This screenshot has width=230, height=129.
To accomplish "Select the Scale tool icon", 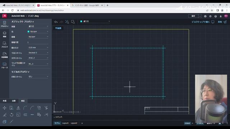I will pyautogui.click(x=18, y=115).
